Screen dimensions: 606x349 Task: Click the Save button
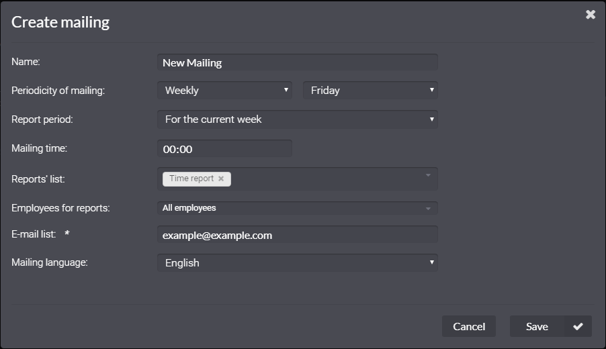(537, 326)
